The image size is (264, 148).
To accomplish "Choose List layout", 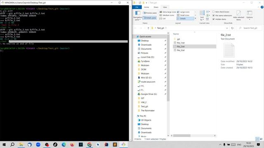I will pos(163,18).
